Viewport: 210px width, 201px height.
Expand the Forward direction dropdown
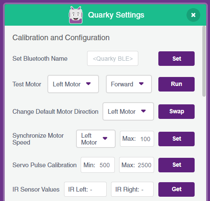pyautogui.click(x=129, y=84)
